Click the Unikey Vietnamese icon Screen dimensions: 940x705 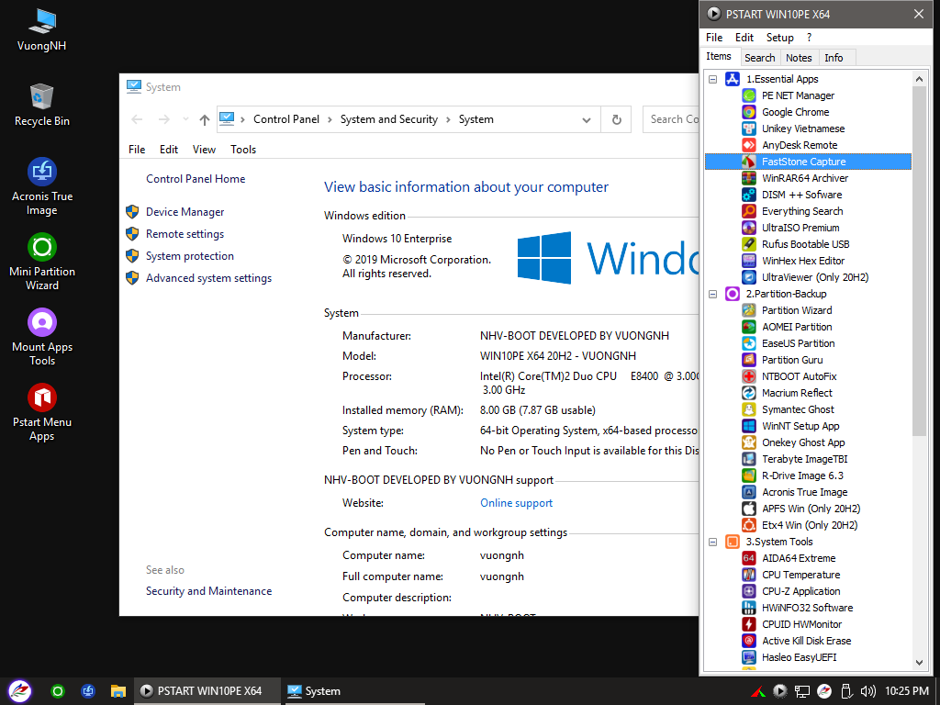coord(749,129)
